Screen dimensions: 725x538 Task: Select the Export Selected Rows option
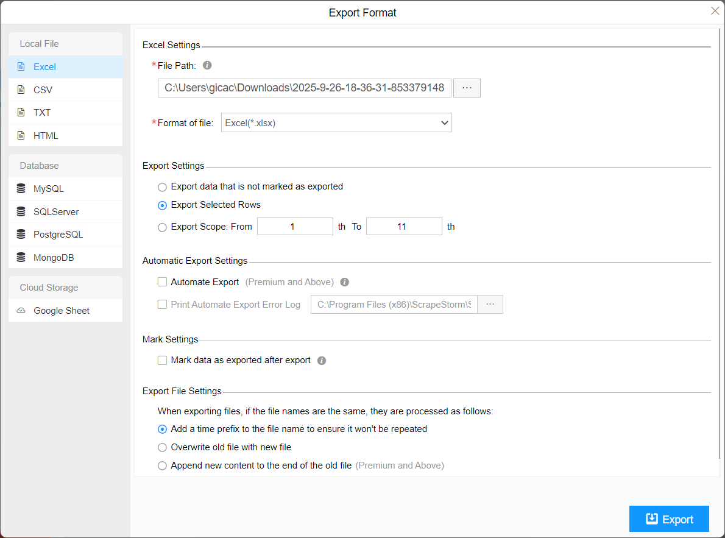pos(162,205)
